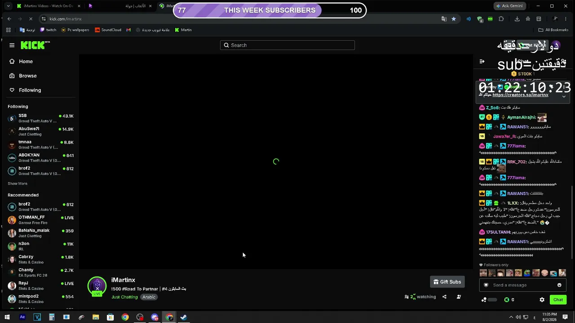Open the translate page icon in address bar

pyautogui.click(x=444, y=19)
